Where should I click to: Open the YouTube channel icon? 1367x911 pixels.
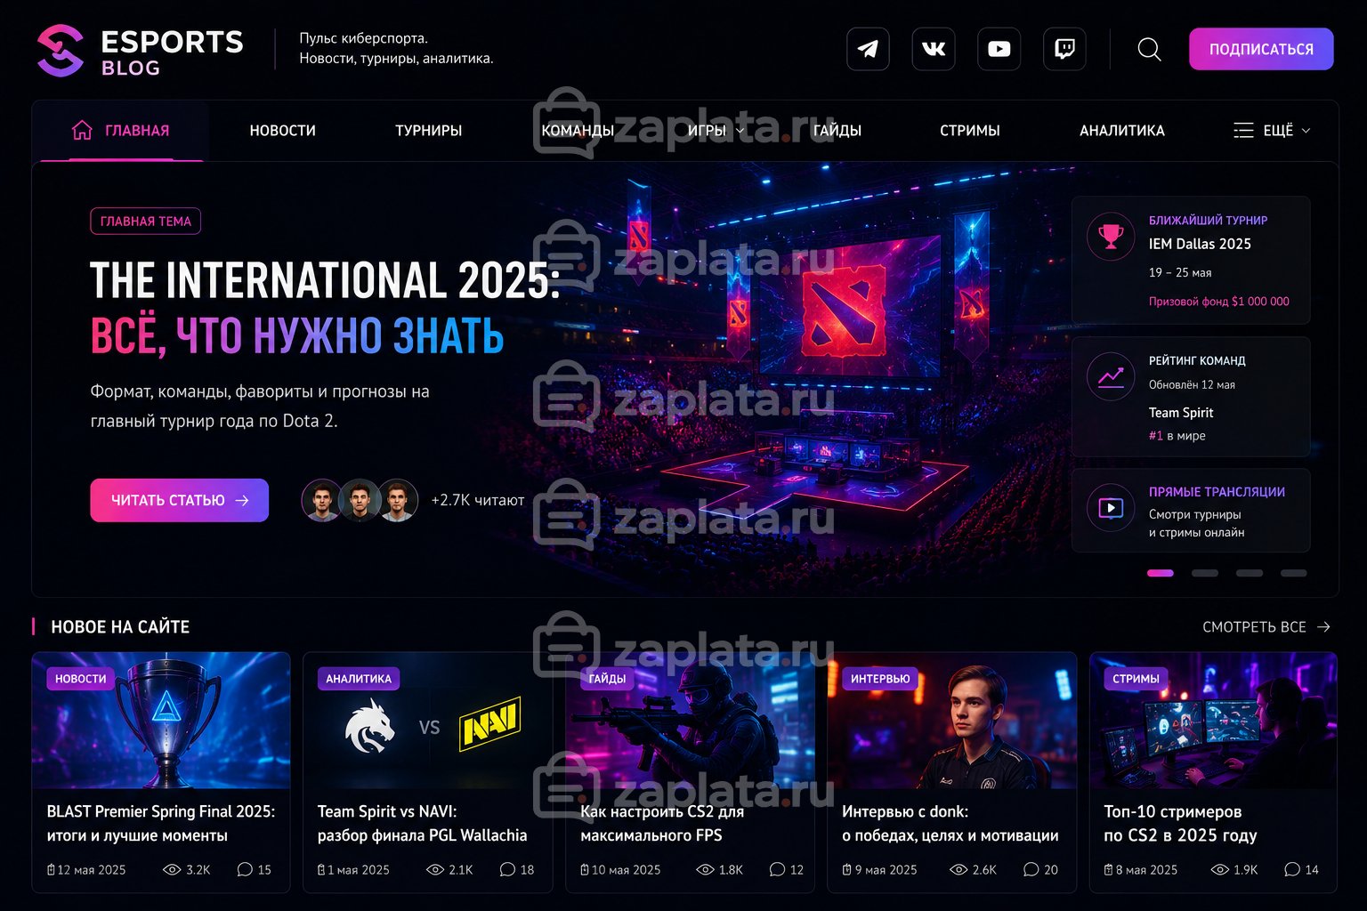[x=999, y=49]
